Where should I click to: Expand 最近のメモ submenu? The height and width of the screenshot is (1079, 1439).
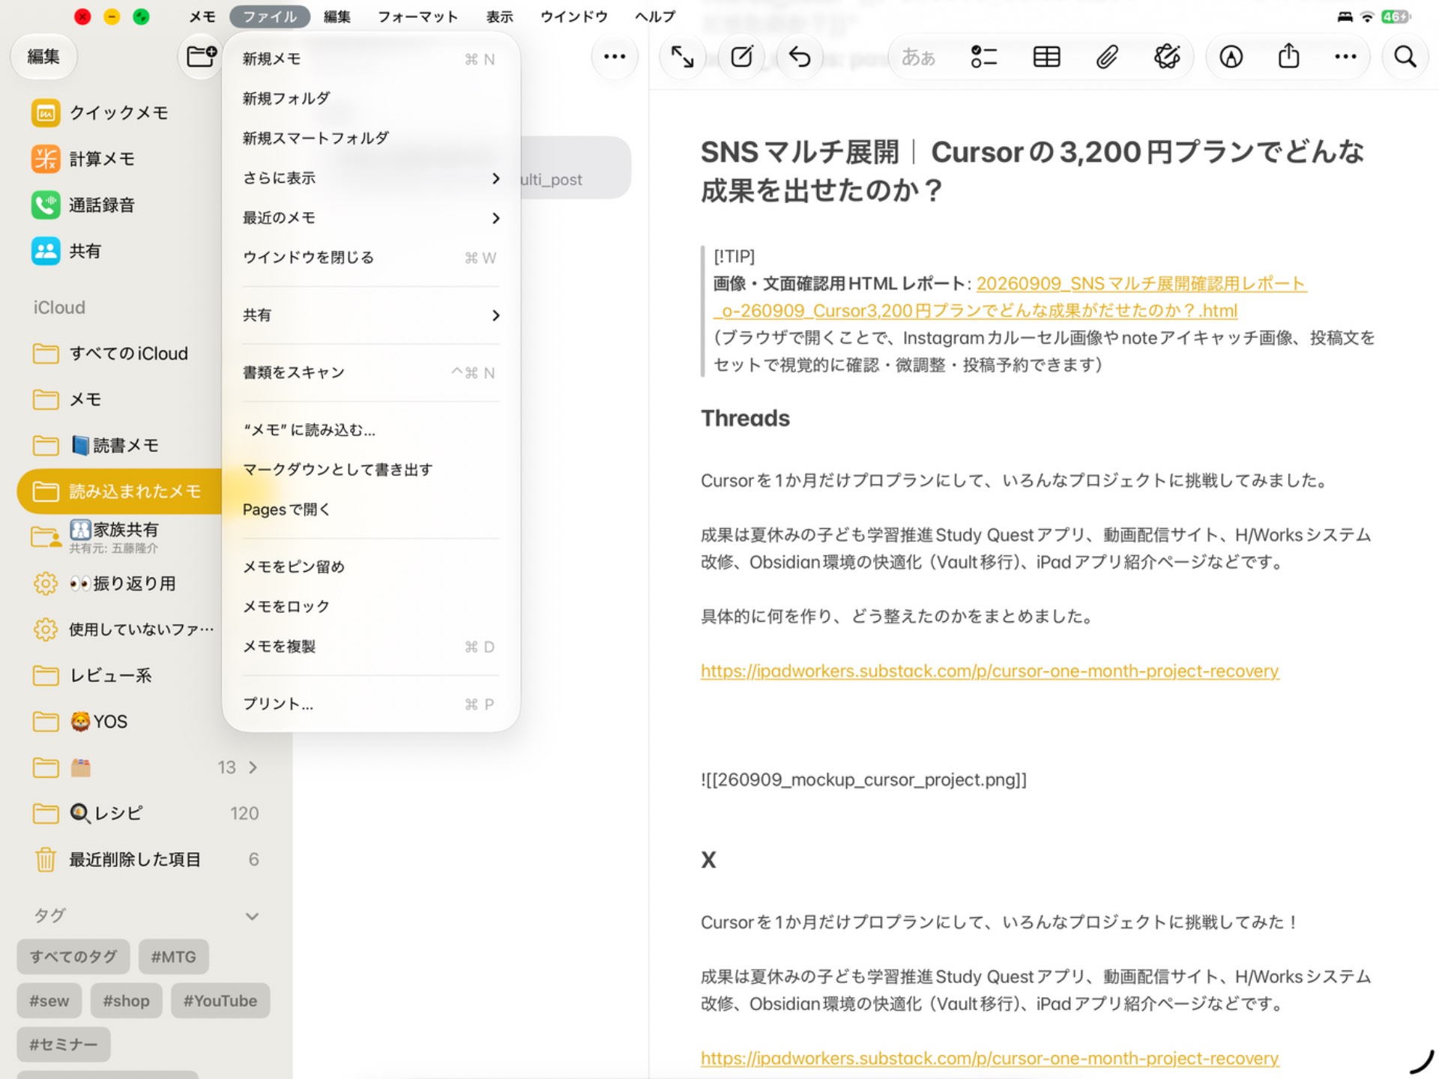tap(371, 218)
